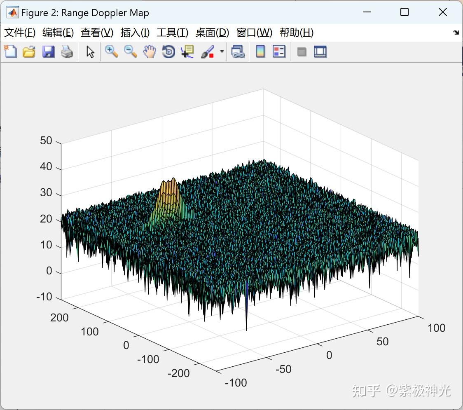Insert Legend from toolbar
Screen dimensions: 463x410
(279, 52)
